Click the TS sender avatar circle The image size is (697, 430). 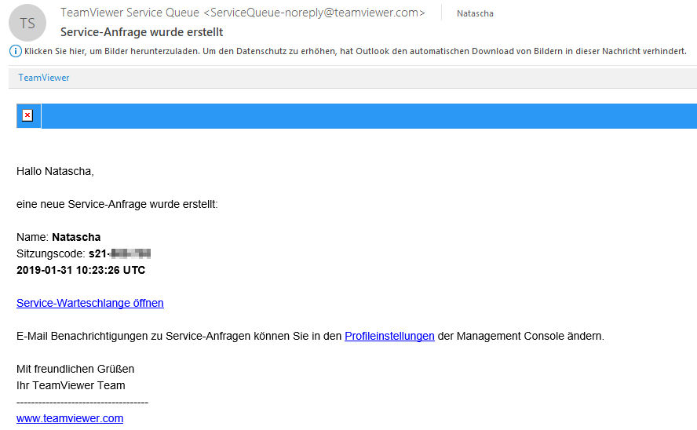pyautogui.click(x=27, y=23)
